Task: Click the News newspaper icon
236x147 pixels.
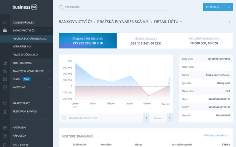Action: pos(5,79)
